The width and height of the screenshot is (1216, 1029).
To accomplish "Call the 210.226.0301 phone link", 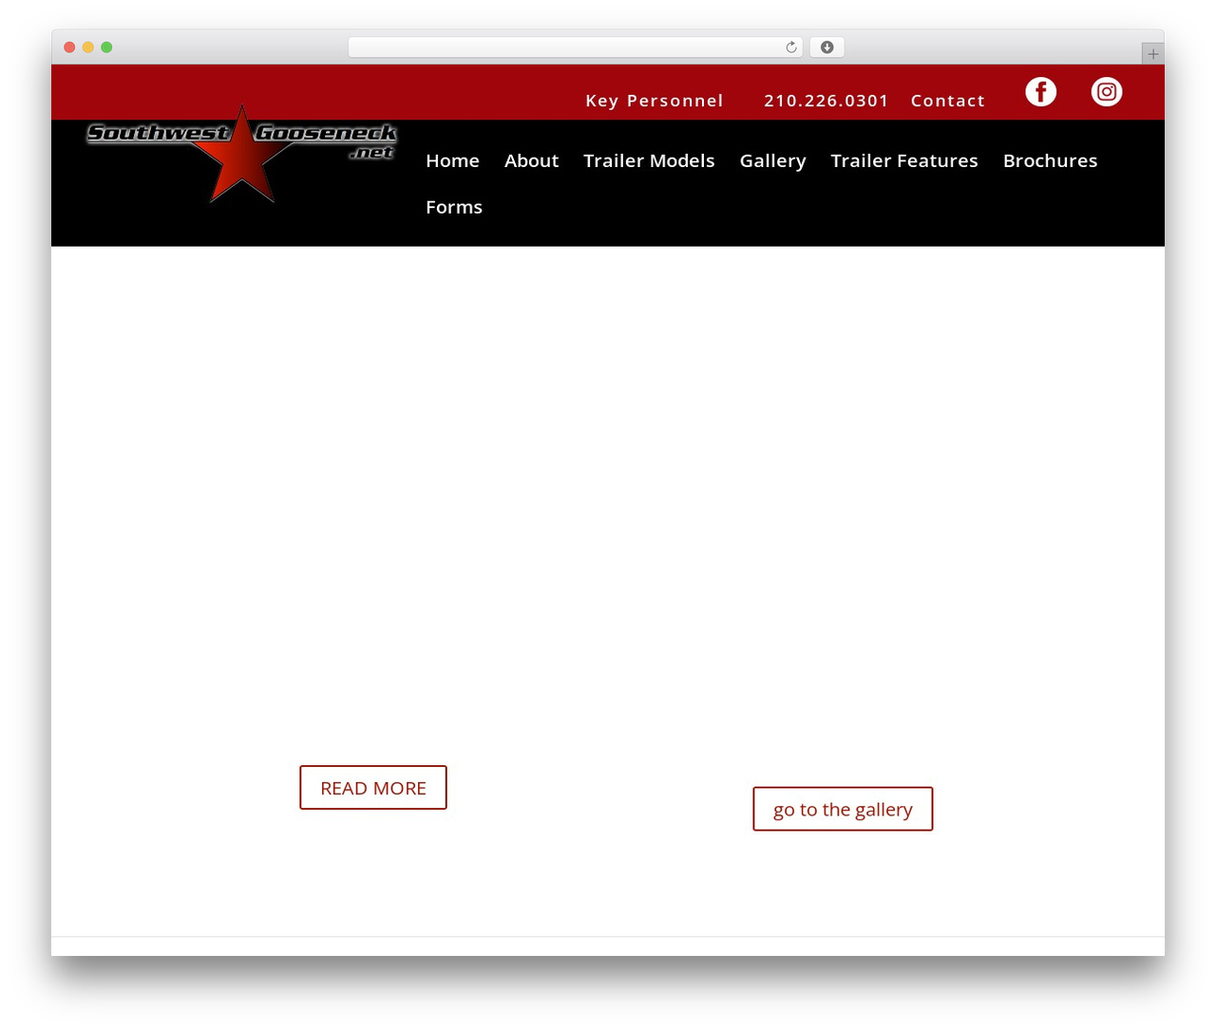I will pos(826,101).
